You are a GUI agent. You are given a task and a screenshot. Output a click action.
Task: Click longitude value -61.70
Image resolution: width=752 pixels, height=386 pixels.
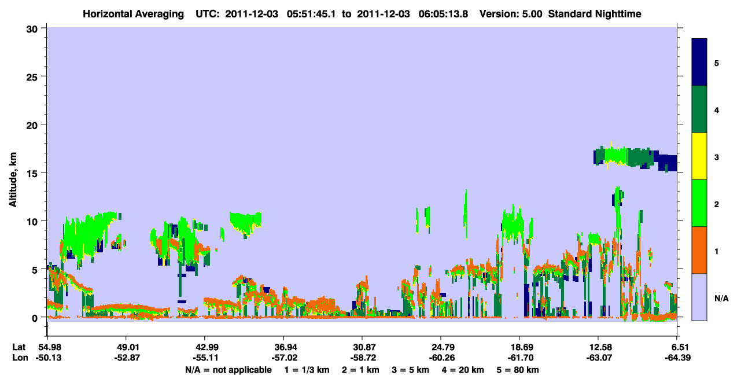coord(519,358)
